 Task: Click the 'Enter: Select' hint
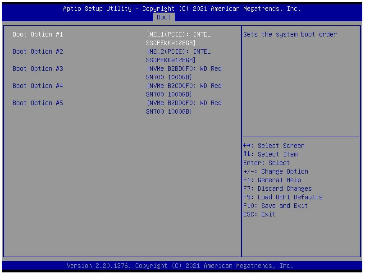(x=266, y=163)
